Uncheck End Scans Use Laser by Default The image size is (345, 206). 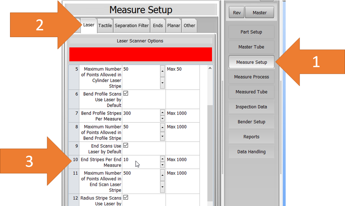click(x=126, y=146)
